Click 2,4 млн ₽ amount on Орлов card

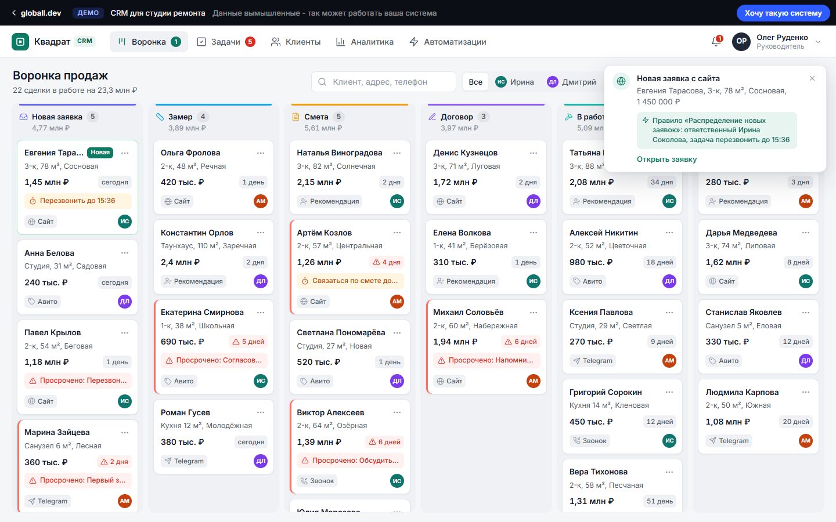click(180, 262)
